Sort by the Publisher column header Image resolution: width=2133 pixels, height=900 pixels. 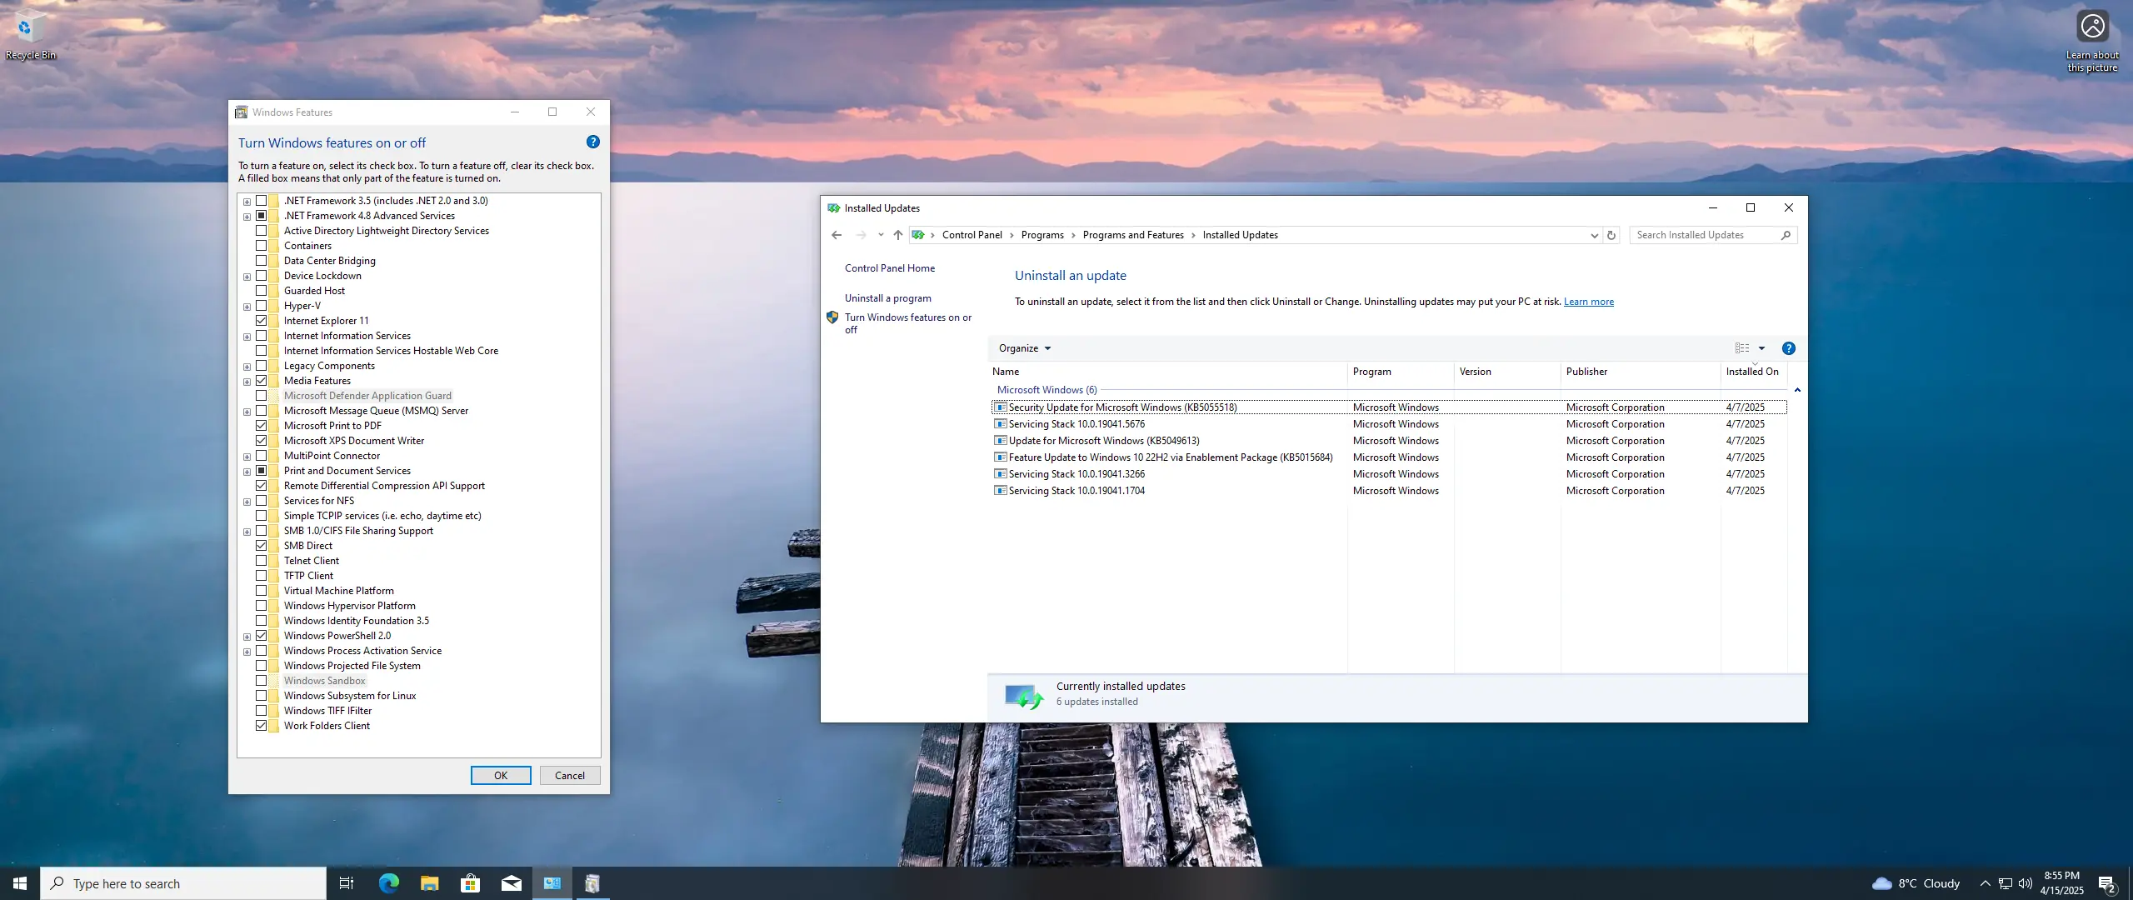pos(1586,372)
